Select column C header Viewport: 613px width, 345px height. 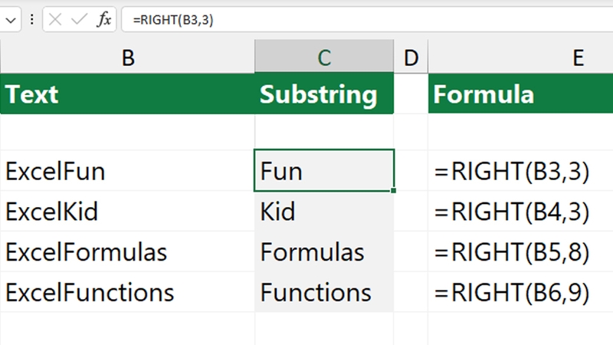[324, 57]
